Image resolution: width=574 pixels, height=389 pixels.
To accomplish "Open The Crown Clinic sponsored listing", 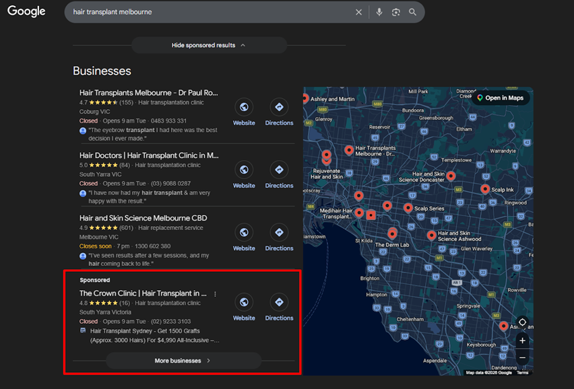I will tap(143, 293).
